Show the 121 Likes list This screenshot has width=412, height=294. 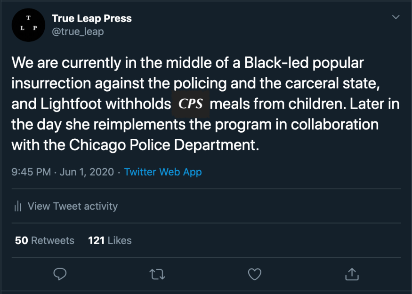point(110,240)
